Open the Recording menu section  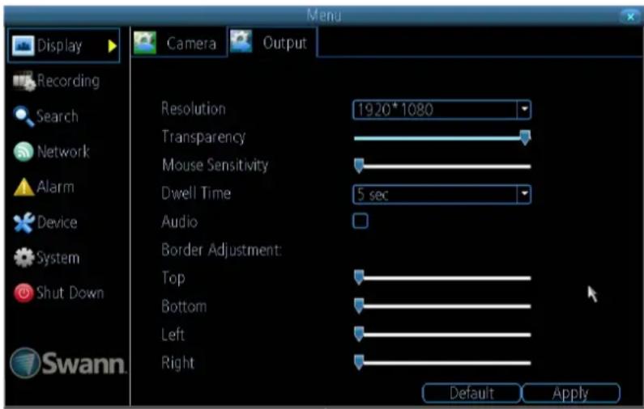(56, 81)
